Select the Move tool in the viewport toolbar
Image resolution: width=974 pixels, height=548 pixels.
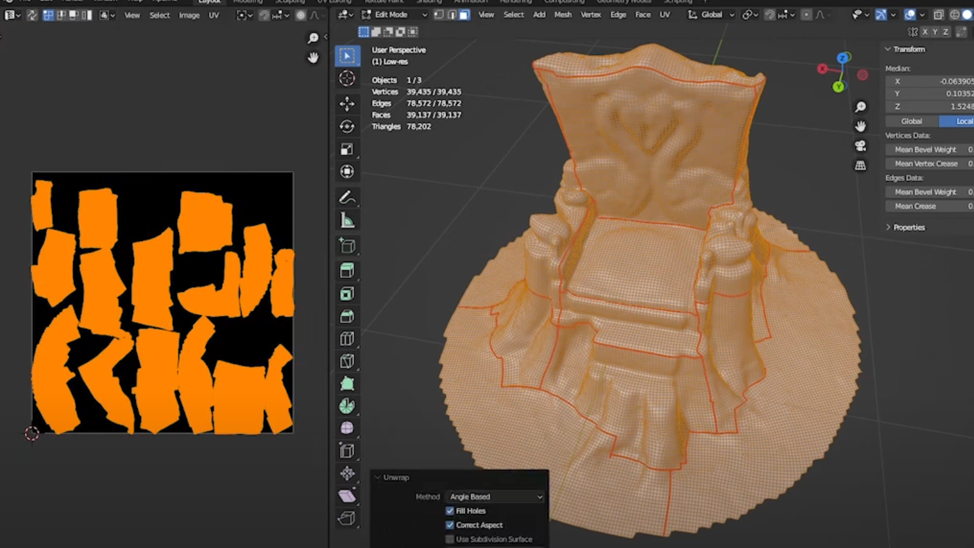(x=347, y=103)
